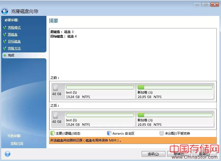Click the green checkmark beside 目标磁盘
Viewport: 221px width, 161px height.
5,41
